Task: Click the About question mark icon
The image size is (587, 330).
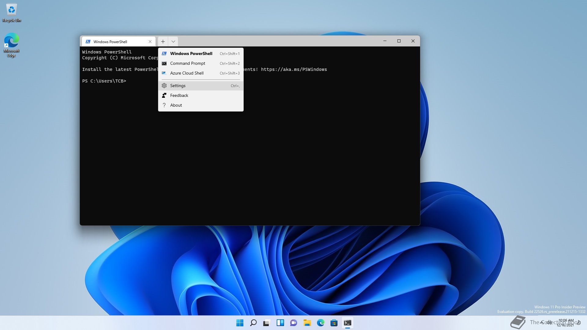Action: point(164,105)
